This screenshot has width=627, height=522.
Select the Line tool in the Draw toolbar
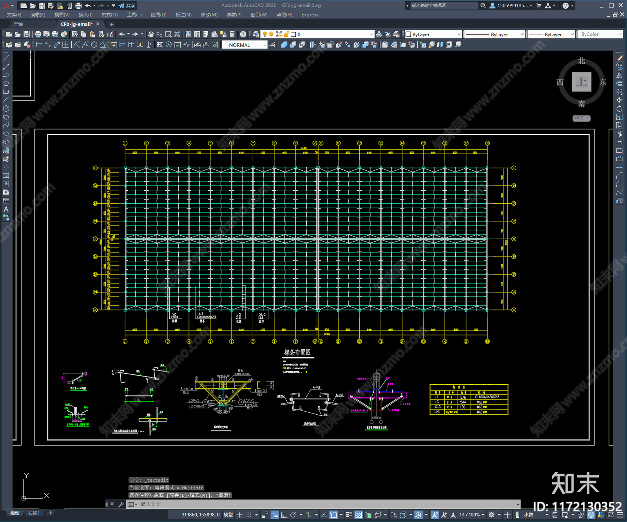click(x=6, y=58)
